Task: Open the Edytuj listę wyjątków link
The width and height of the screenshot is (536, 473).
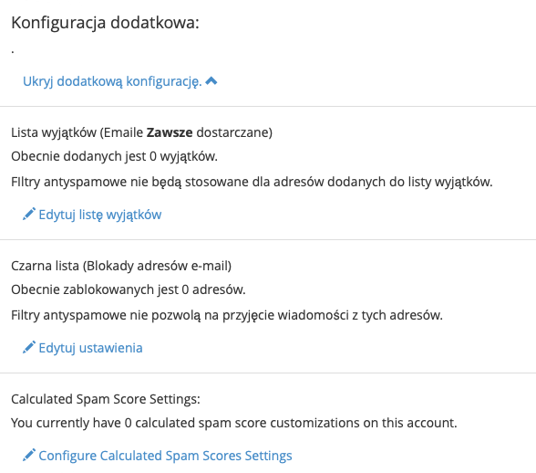Action: (100, 215)
